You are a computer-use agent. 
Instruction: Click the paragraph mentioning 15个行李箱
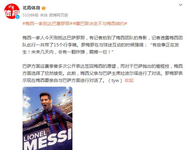[x=103, y=45]
